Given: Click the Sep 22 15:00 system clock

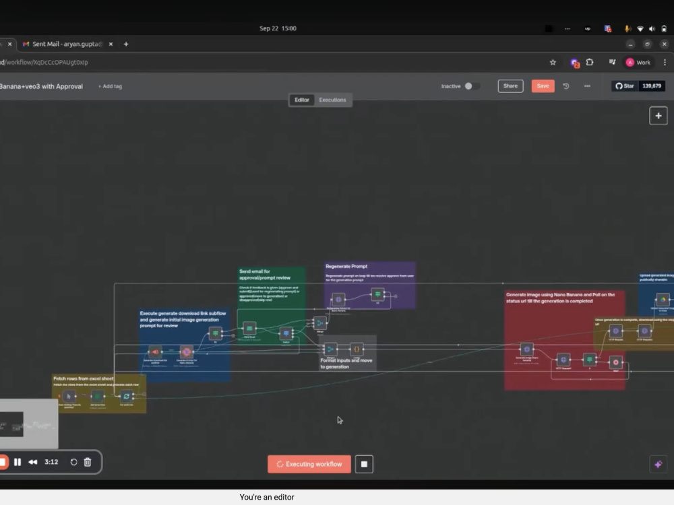Looking at the screenshot, I should [278, 28].
